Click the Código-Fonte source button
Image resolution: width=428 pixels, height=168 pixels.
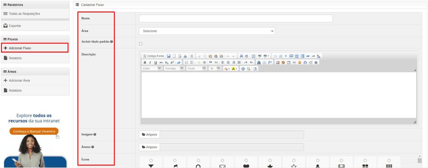click(154, 56)
